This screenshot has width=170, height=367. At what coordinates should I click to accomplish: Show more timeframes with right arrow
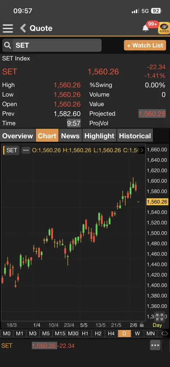[x=166, y=334]
